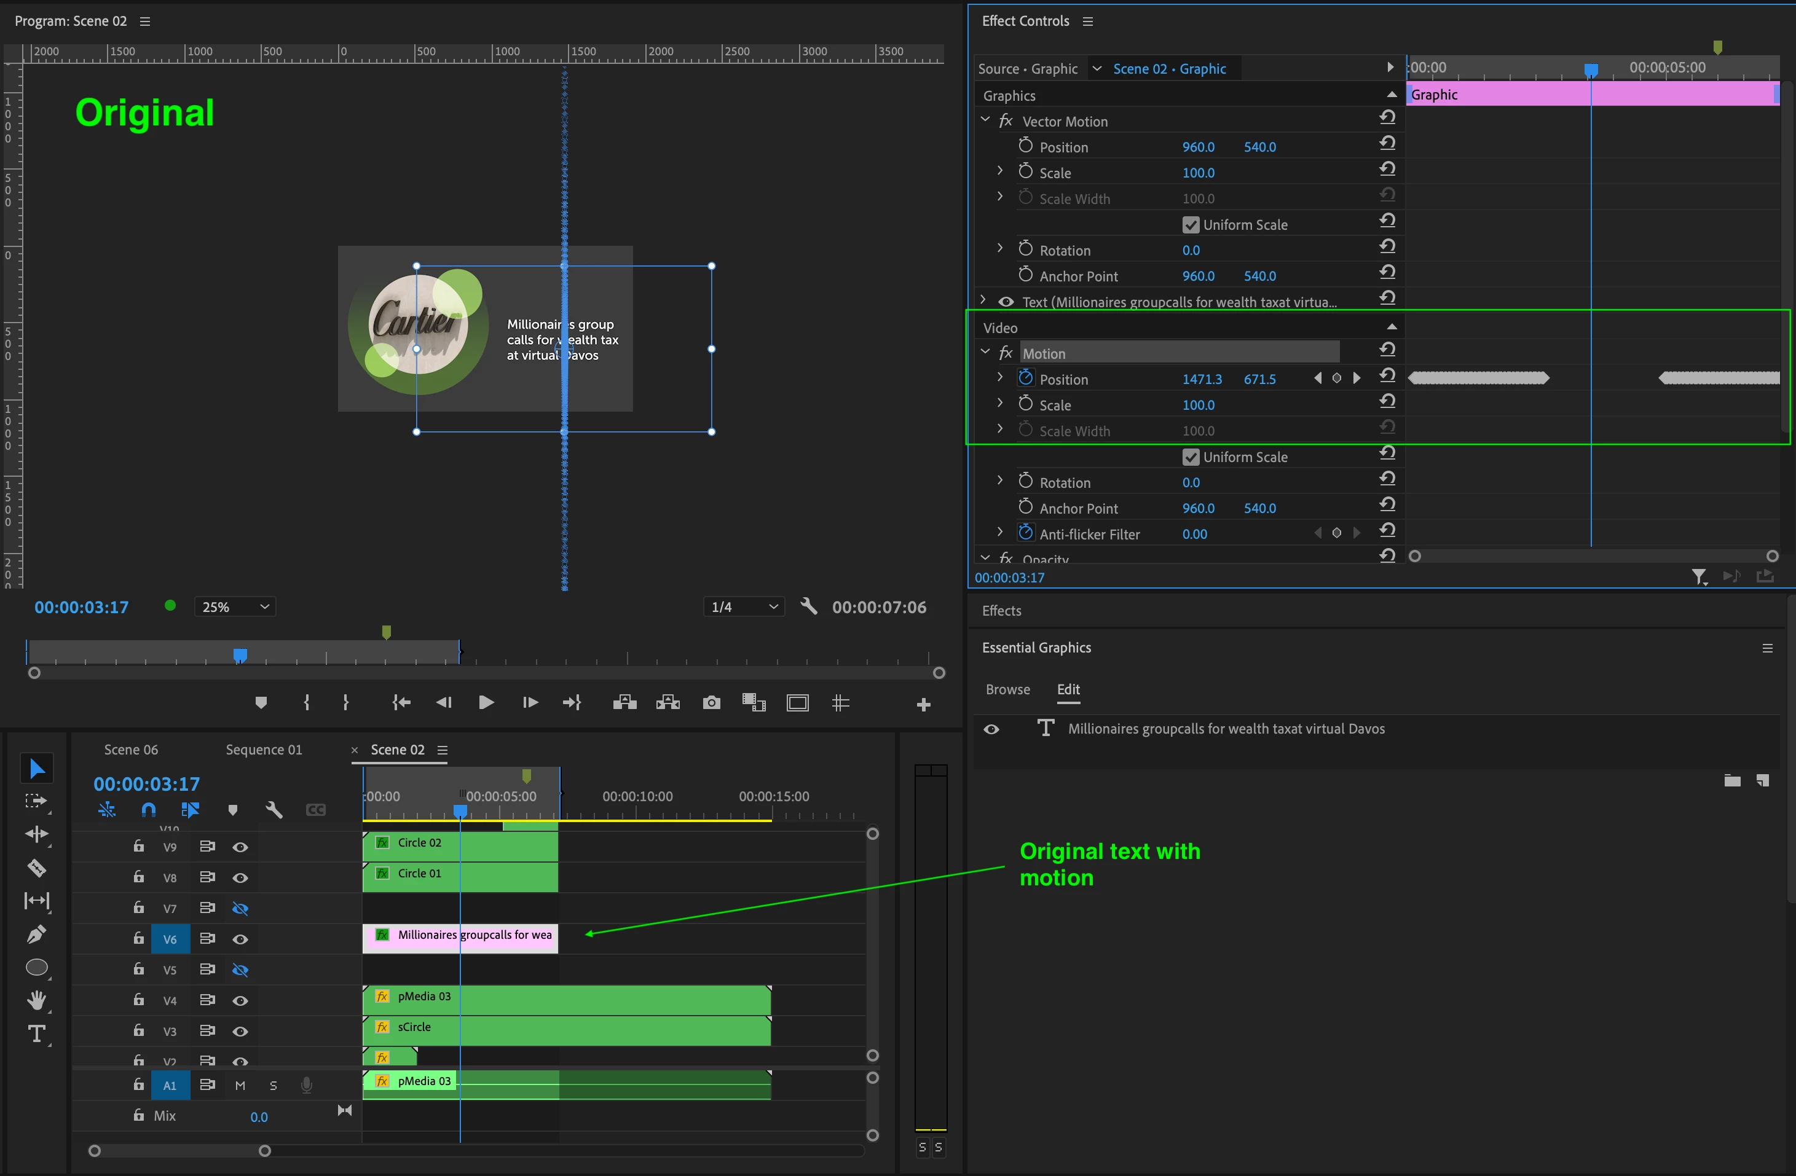Select the Hand tool
This screenshot has width=1796, height=1176.
[36, 1000]
